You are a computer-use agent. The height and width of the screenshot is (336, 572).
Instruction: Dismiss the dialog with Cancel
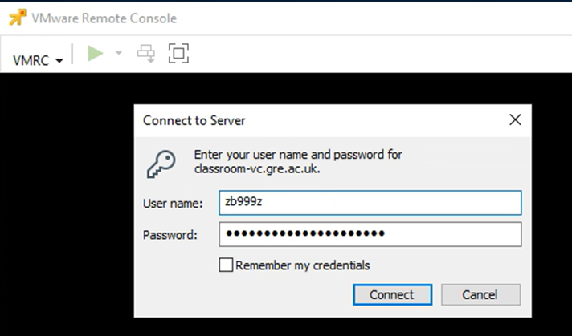coord(480,294)
